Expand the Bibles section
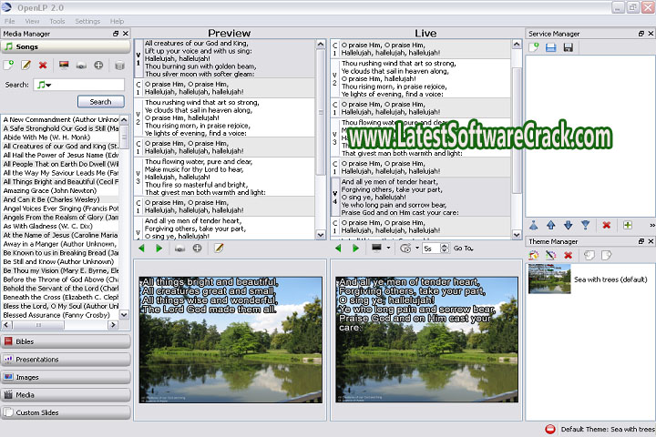The width and height of the screenshot is (656, 437). pos(66,341)
